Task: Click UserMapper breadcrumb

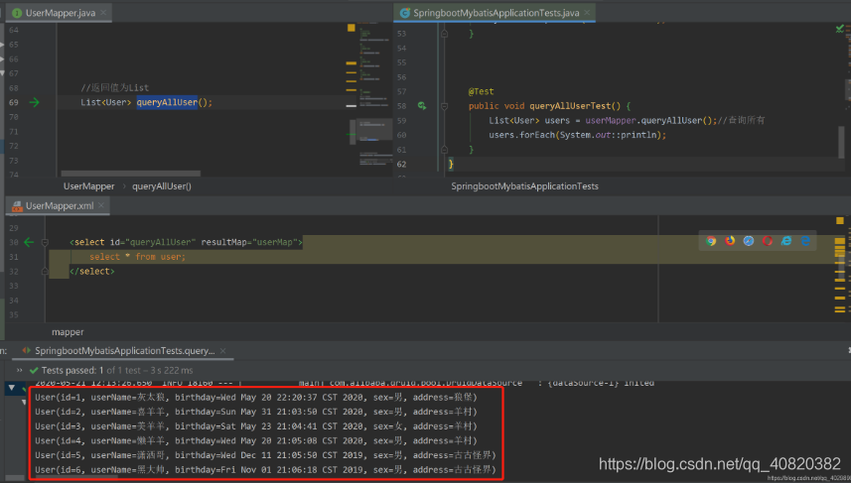Action: [89, 186]
